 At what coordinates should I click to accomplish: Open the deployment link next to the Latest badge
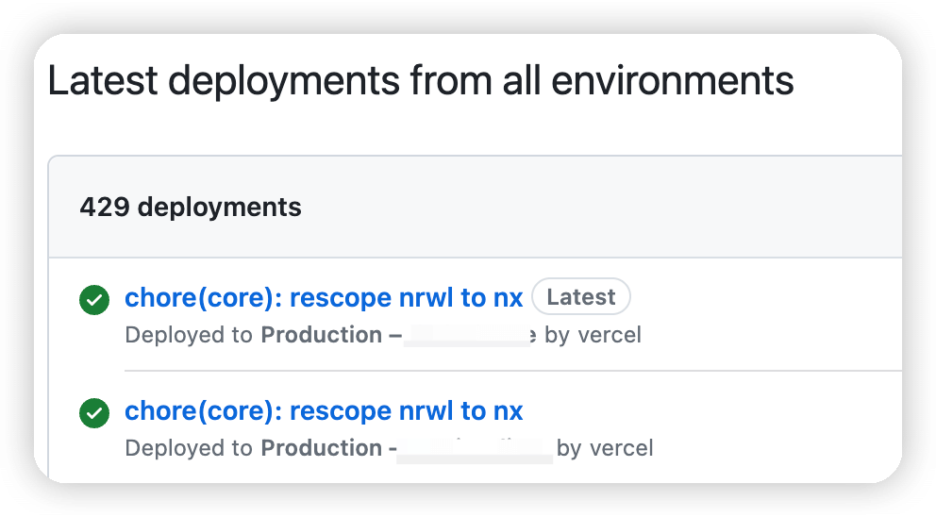click(x=324, y=297)
